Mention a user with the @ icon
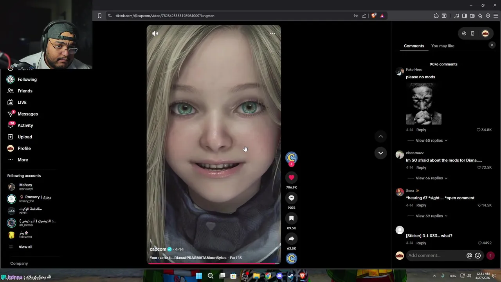 pyautogui.click(x=469, y=256)
